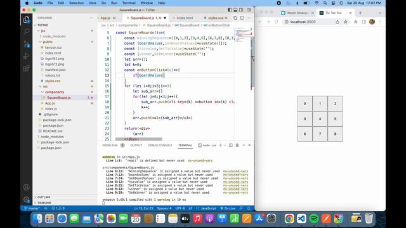Open the Explorer view in activity bar
The height and width of the screenshot is (228, 406).
tap(26, 20)
